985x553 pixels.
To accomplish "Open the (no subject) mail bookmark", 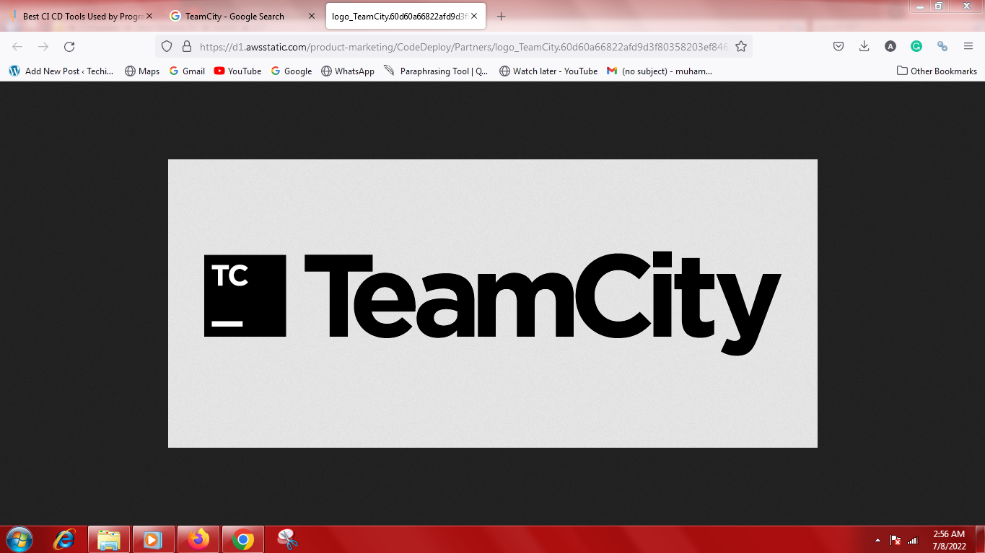I will coord(660,71).
